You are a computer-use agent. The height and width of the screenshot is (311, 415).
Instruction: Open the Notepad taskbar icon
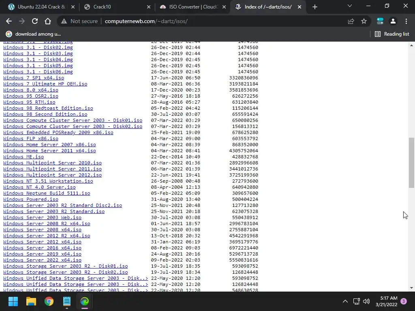click(67, 301)
